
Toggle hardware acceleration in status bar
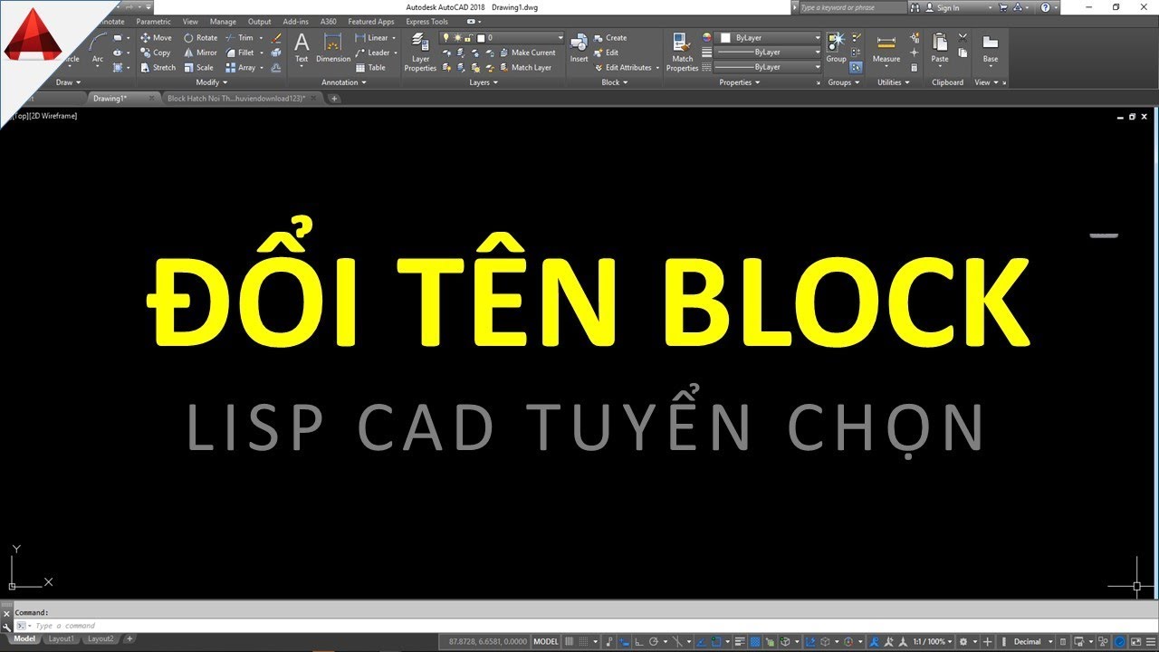1118,641
